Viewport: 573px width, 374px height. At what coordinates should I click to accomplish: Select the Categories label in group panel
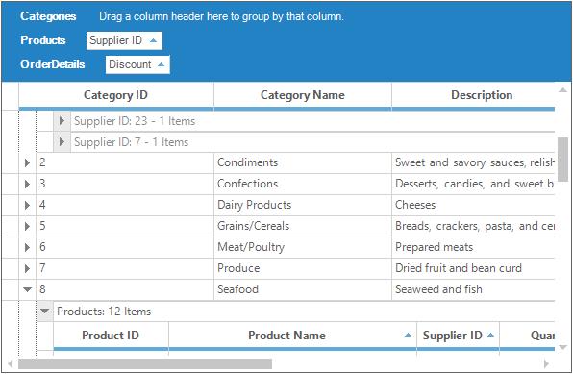tap(48, 16)
